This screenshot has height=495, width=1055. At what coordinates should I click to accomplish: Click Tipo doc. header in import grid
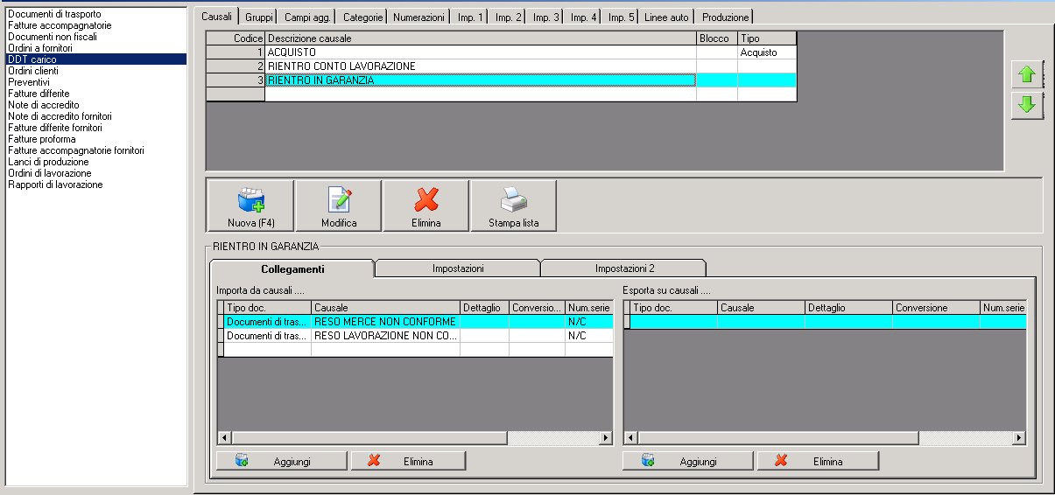[267, 308]
